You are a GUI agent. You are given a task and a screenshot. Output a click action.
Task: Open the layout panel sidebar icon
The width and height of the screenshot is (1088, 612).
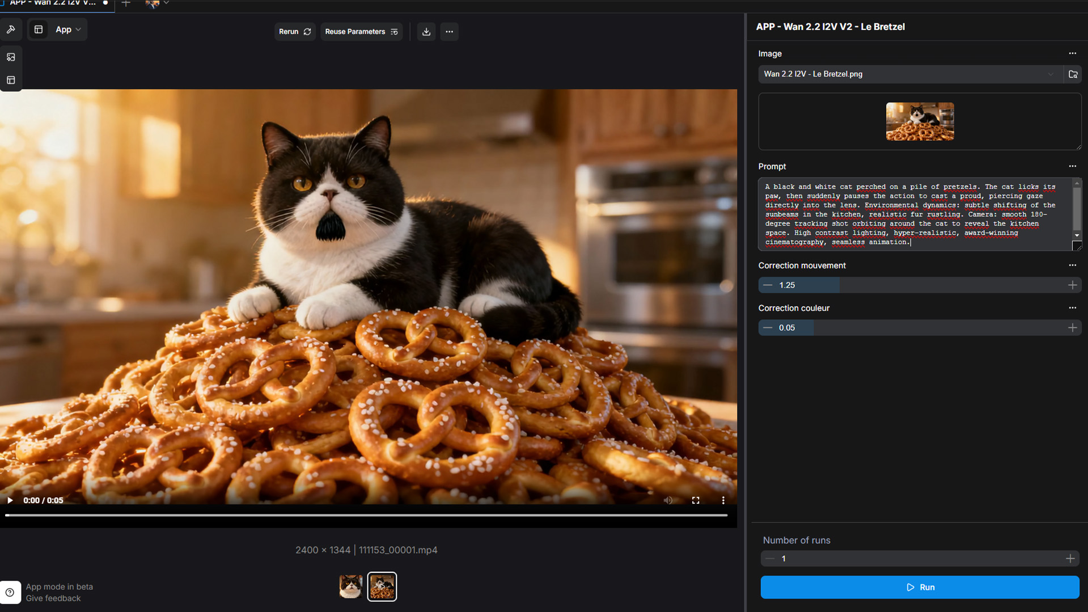pos(11,81)
